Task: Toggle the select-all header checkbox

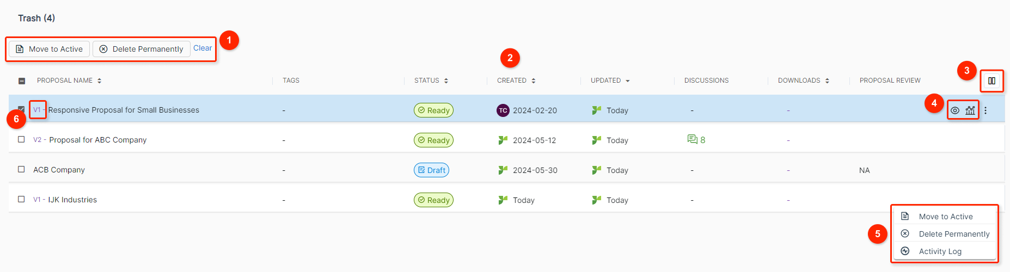Action: click(x=22, y=81)
